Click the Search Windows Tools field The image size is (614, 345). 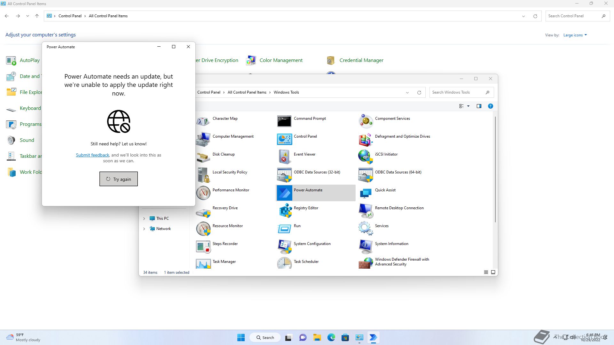tap(461, 92)
